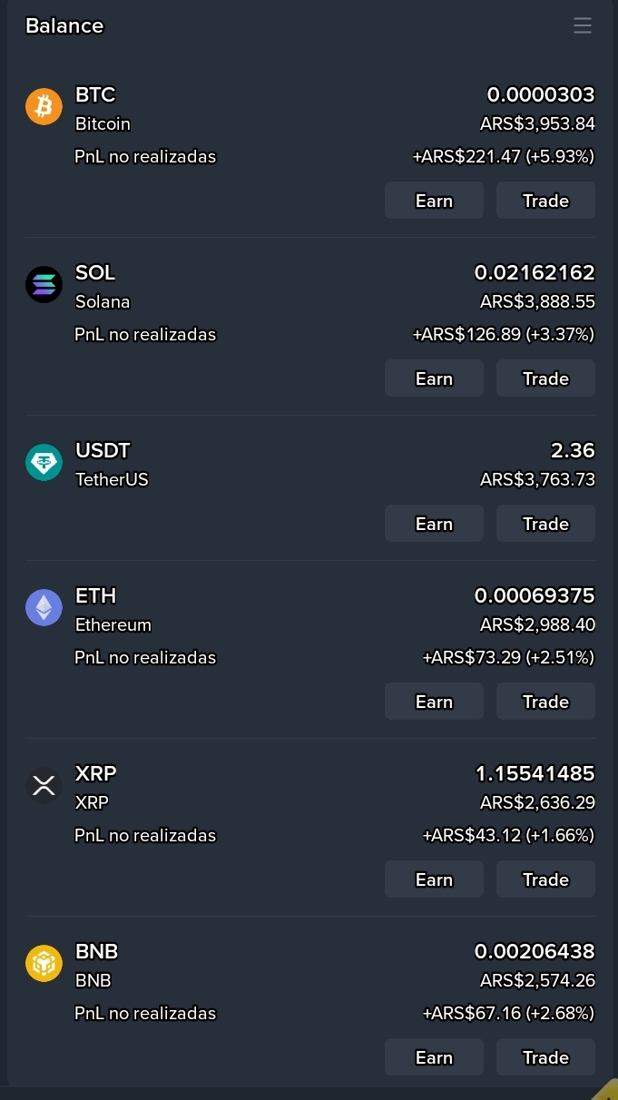Select the ETH balance amount 0.00069375
The height and width of the screenshot is (1100, 618).
pos(535,595)
